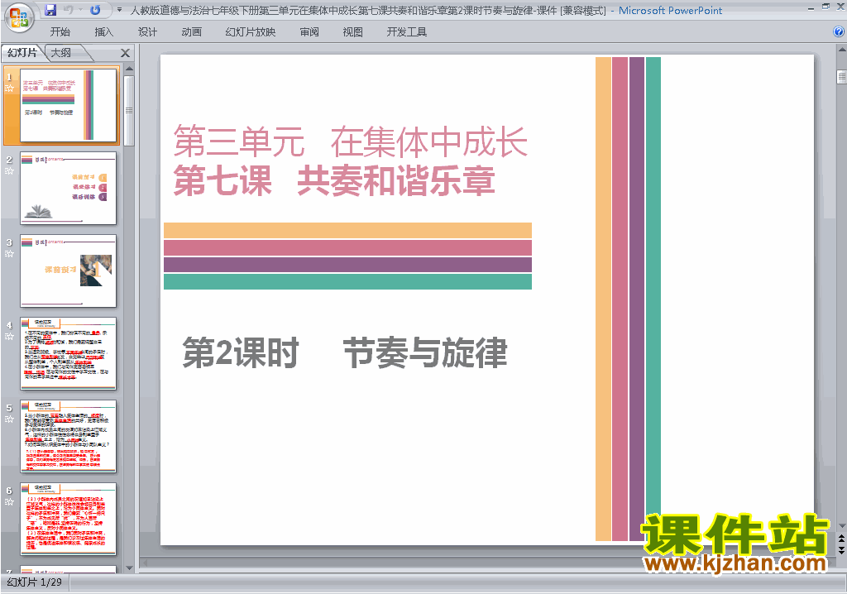Viewport: 847px width, 594px height.
Task: Select slide 3 thumbnail 课前预习
Action: pos(68,271)
